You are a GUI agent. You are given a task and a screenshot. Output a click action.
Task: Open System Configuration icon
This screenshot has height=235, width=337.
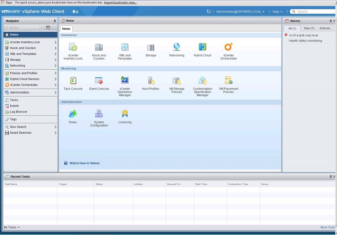[99, 114]
